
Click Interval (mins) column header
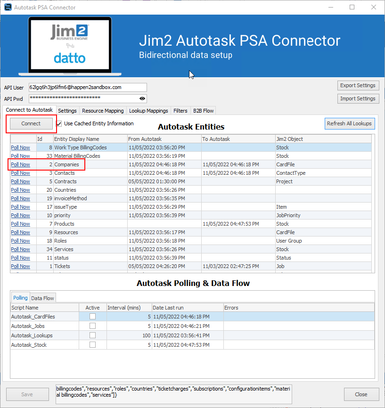pos(129,308)
